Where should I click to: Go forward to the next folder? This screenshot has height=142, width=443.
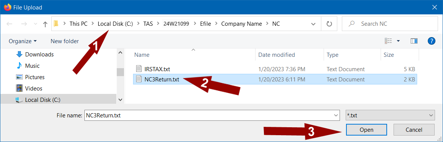point(24,24)
